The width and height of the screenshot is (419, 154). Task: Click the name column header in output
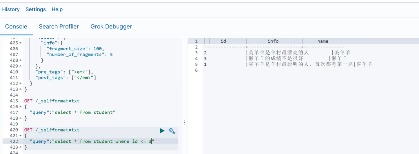pos(323,41)
